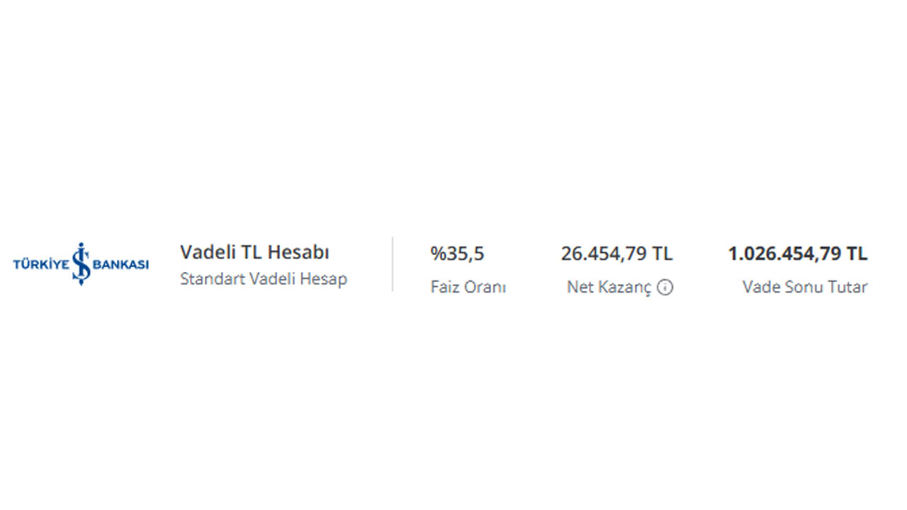Click the 26.454,79 TL net gain amount
907x510 pixels.
tap(616, 254)
